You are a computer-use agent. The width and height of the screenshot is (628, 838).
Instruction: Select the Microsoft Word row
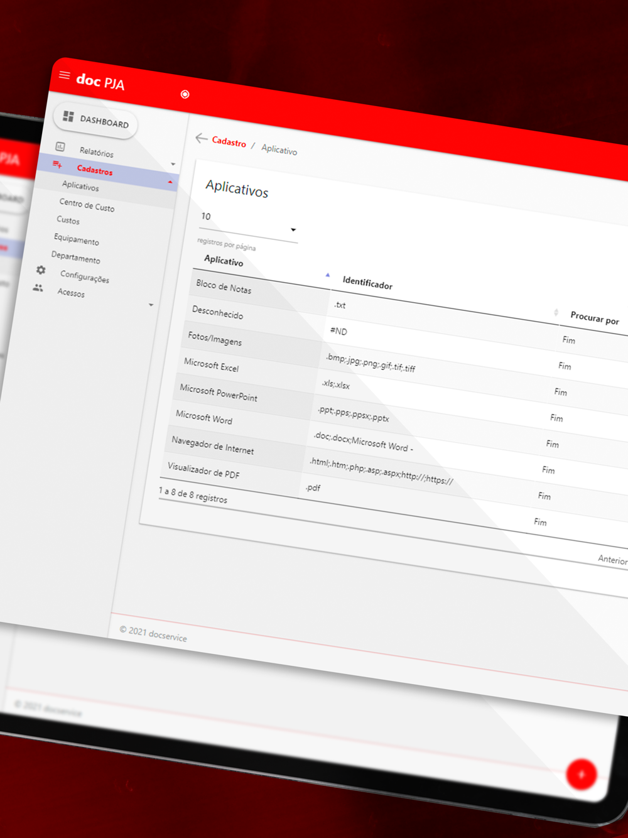(x=203, y=417)
